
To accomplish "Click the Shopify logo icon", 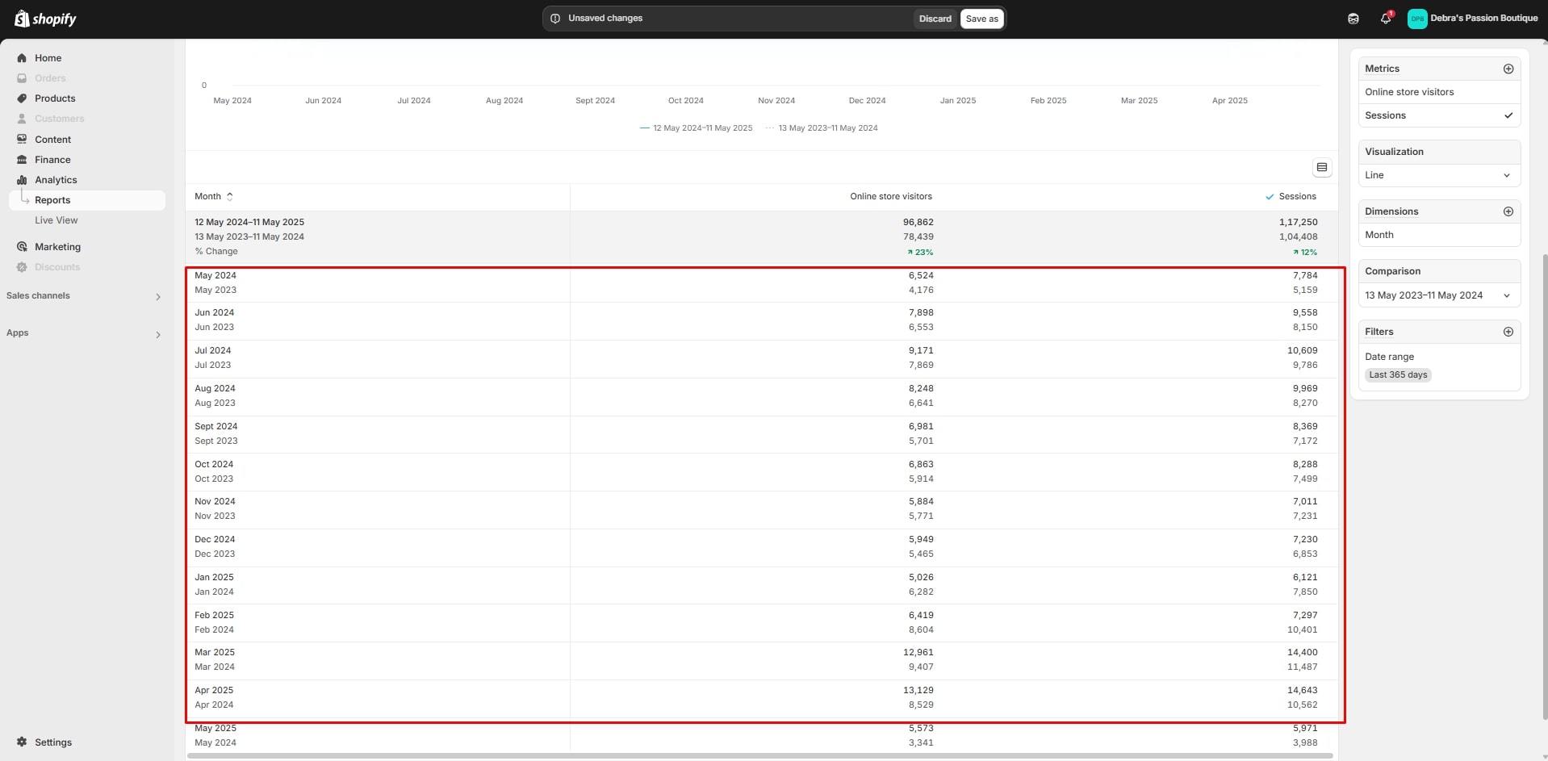I will pos(22,19).
